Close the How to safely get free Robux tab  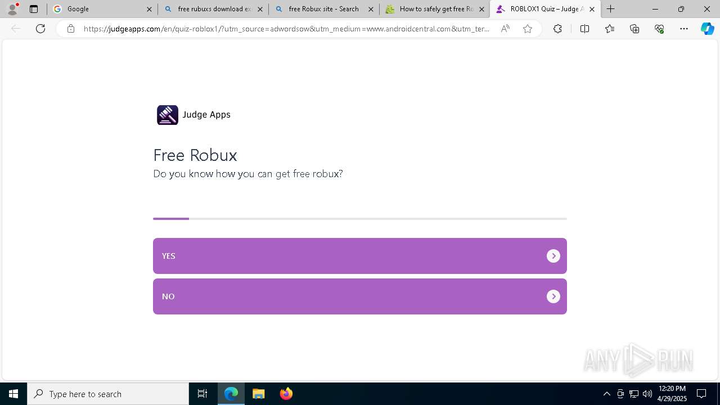coord(481,9)
